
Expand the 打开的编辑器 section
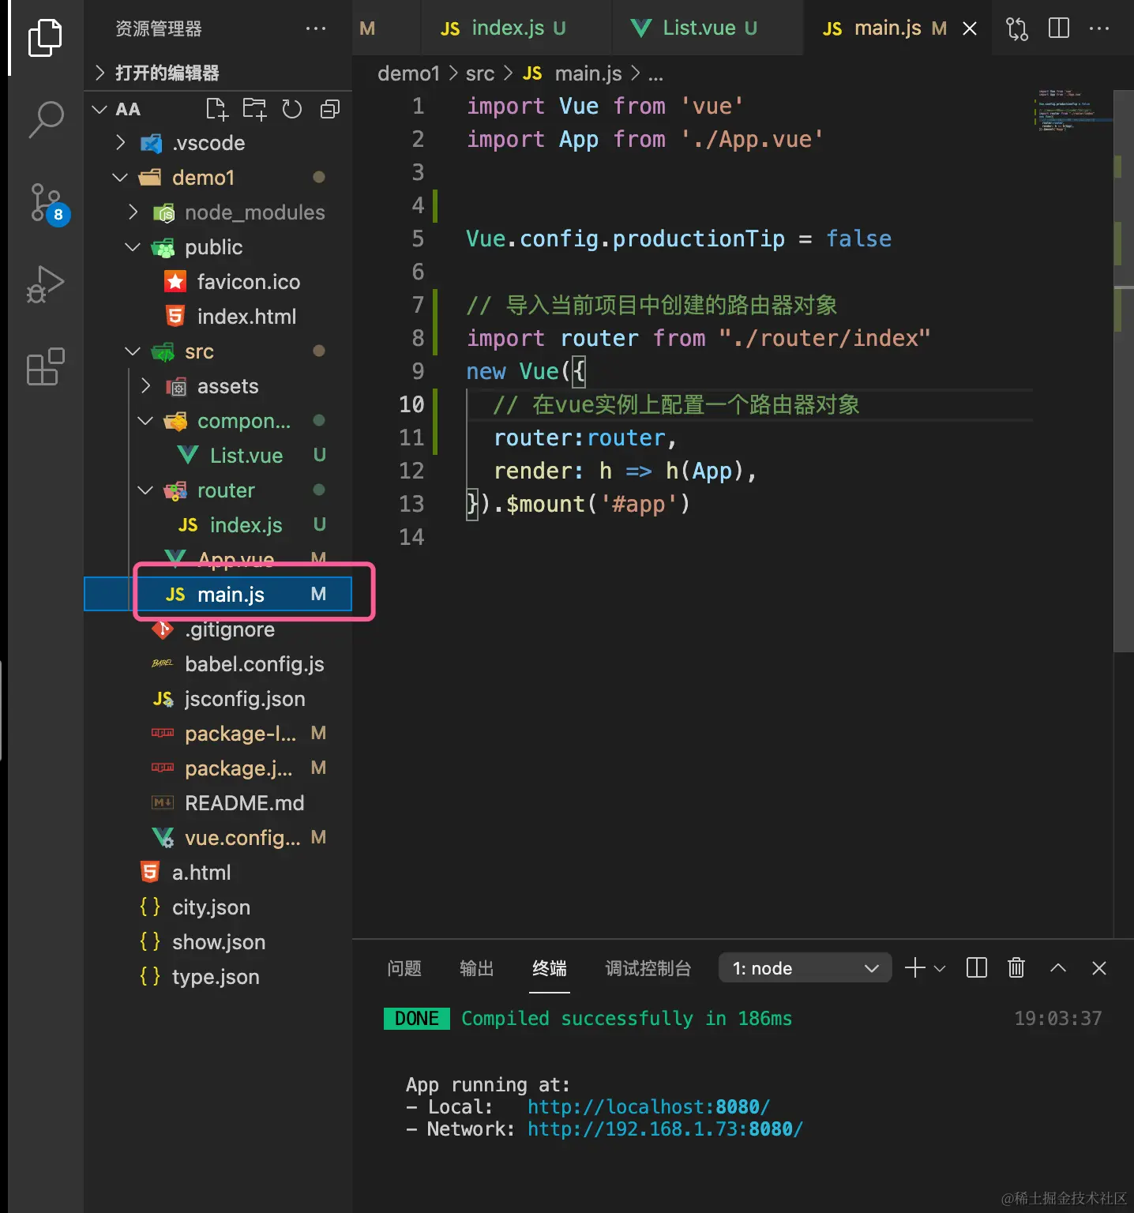[218, 73]
